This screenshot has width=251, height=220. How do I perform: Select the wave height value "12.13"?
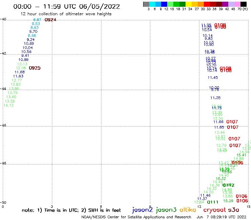[22, 64]
